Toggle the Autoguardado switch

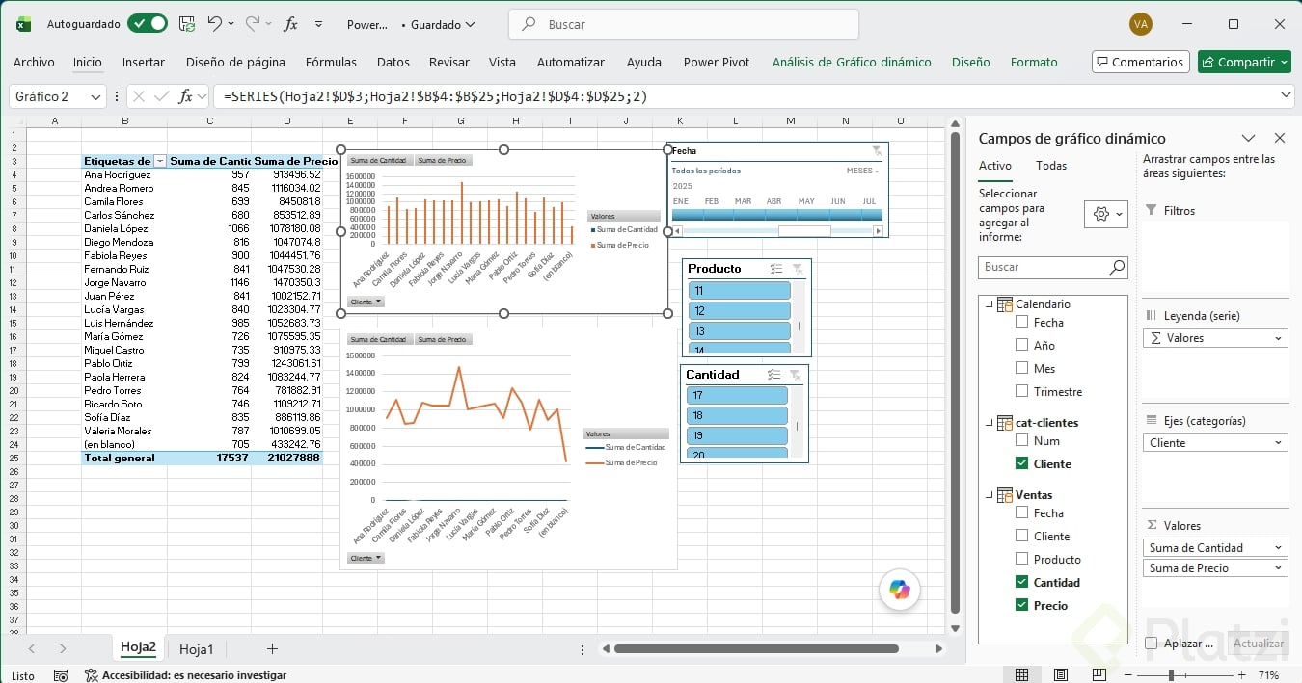coord(147,24)
